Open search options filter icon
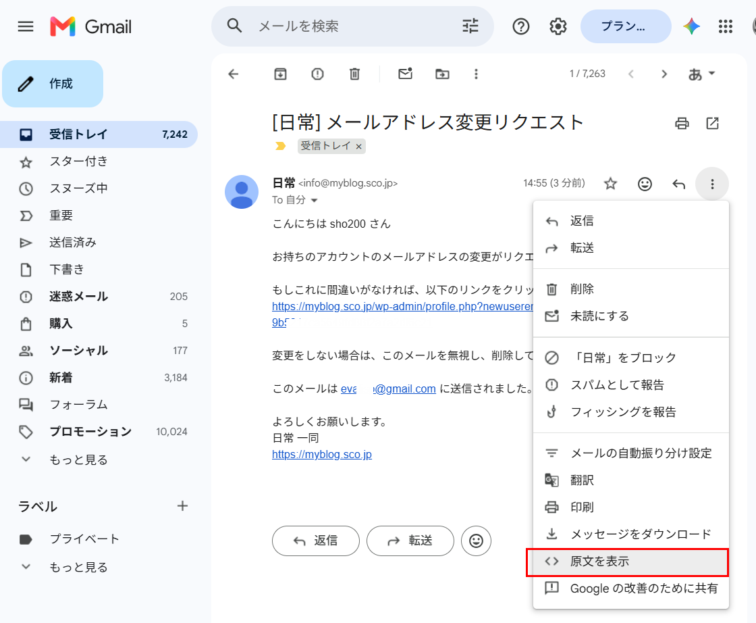The image size is (756, 623). (x=470, y=26)
